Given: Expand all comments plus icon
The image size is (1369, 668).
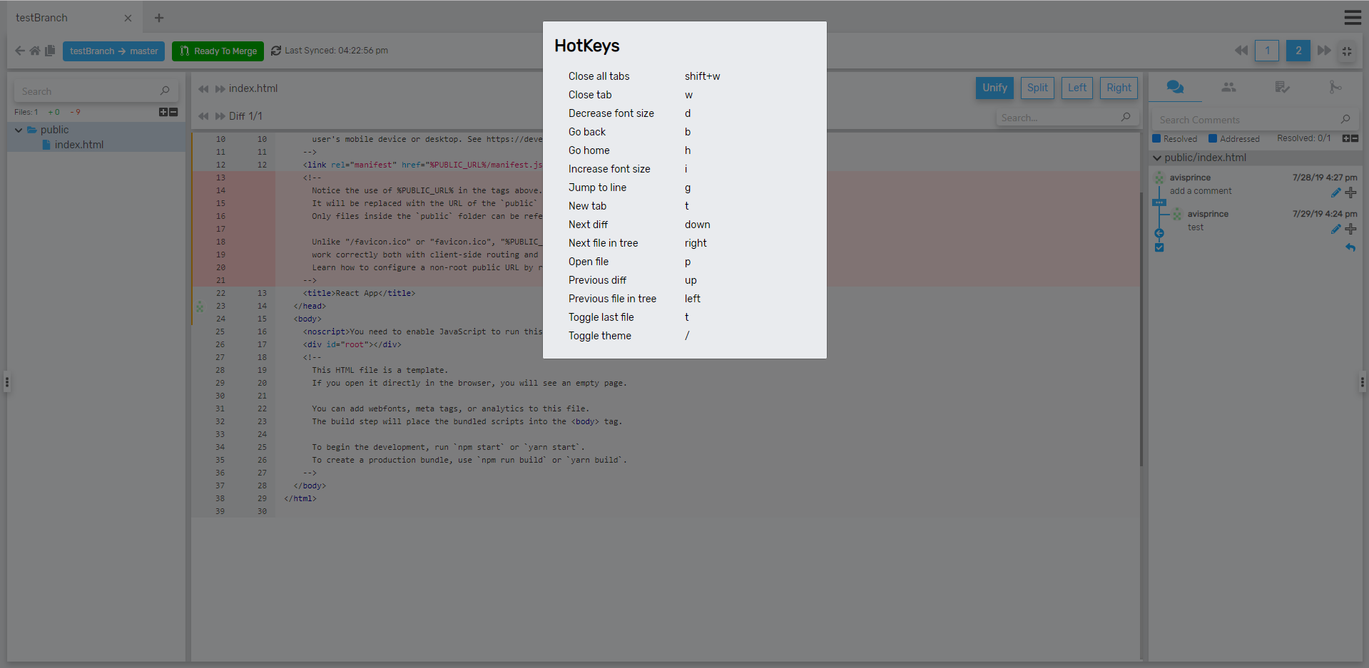Looking at the screenshot, I should [x=1346, y=138].
